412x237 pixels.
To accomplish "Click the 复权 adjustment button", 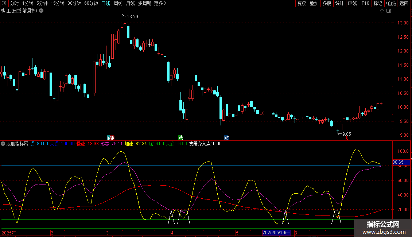I will (302, 3).
